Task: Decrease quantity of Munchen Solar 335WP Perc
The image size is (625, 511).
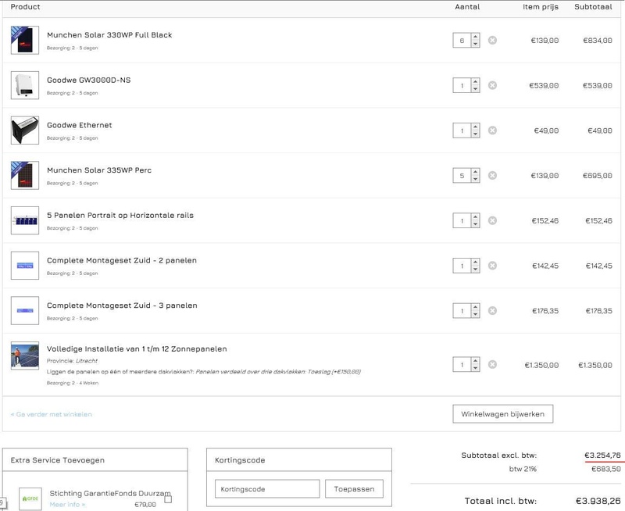Action: [x=475, y=180]
